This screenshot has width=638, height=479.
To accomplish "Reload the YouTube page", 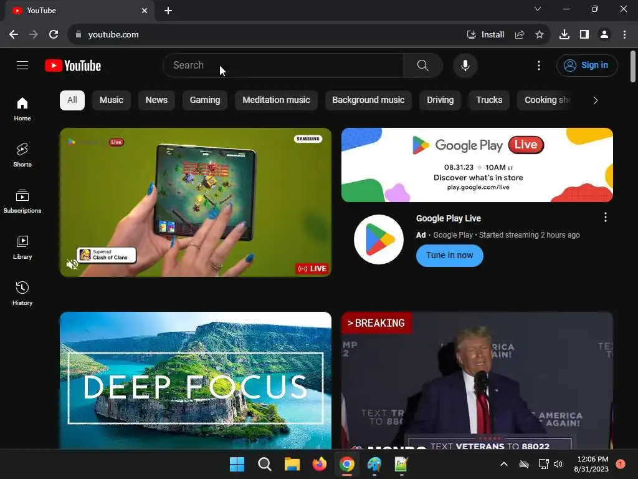I will (x=54, y=35).
